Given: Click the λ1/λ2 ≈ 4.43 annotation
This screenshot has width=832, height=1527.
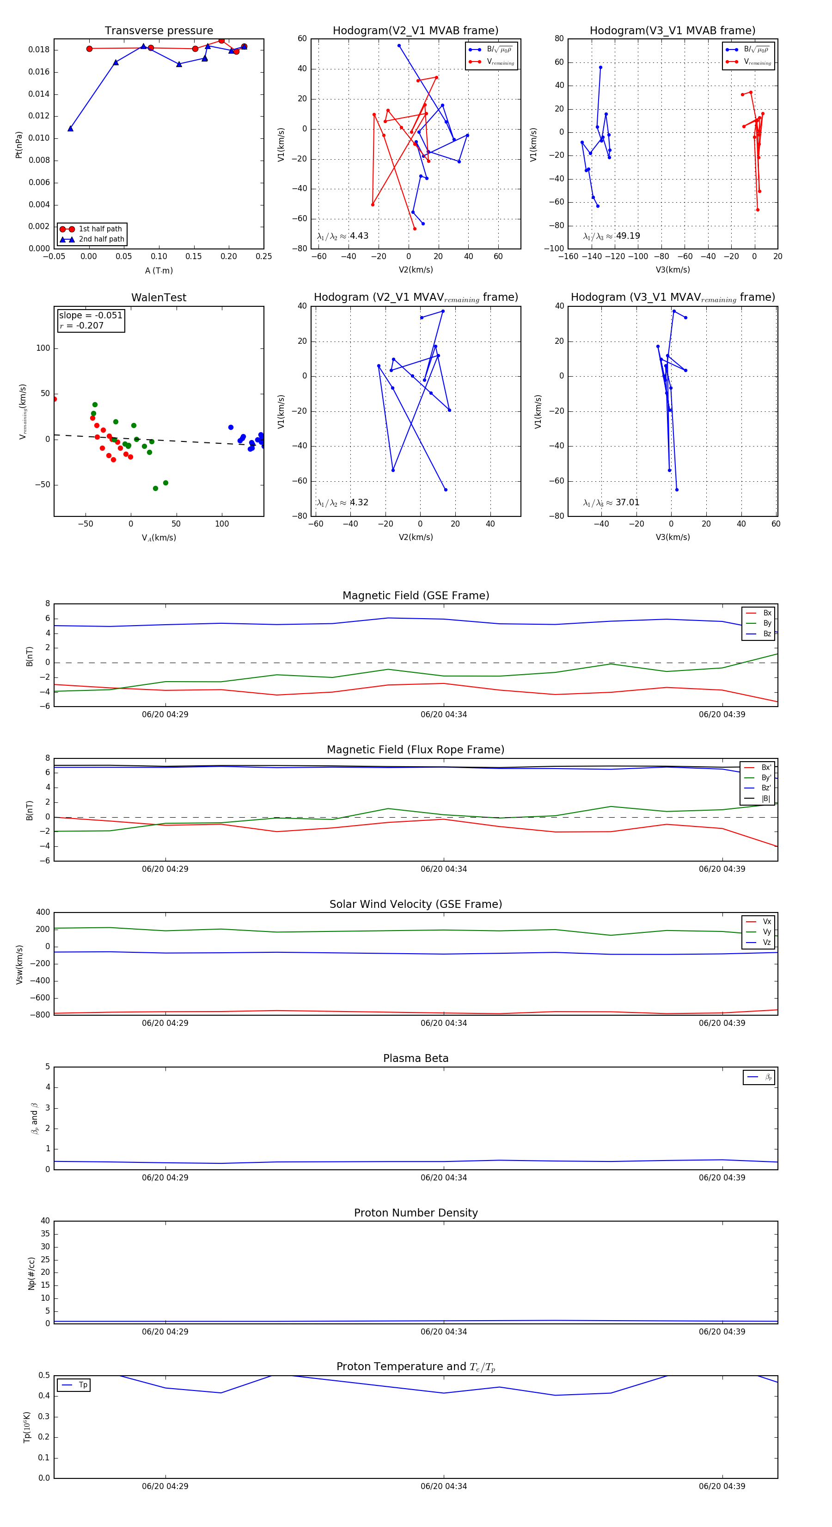Looking at the screenshot, I should point(343,236).
